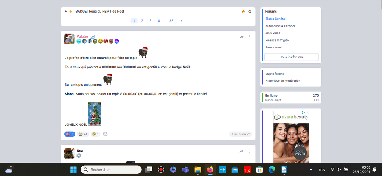Open the add reaction emoji picker
The width and height of the screenshot is (382, 176).
coord(105,134)
